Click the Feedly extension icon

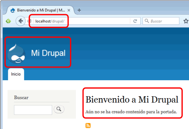[8, 21]
